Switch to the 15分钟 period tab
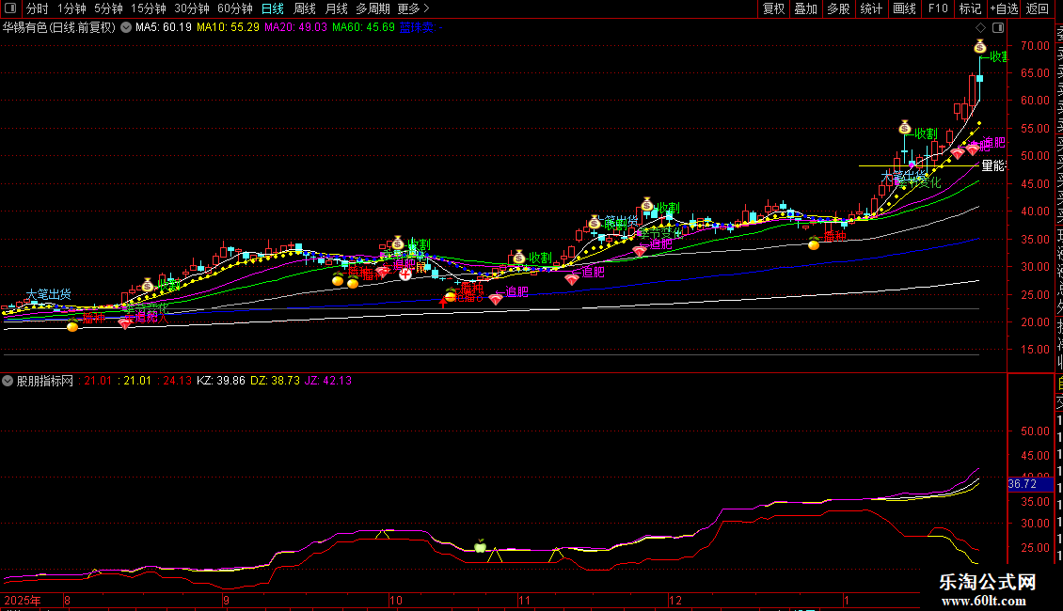The width and height of the screenshot is (1063, 611). point(148,8)
